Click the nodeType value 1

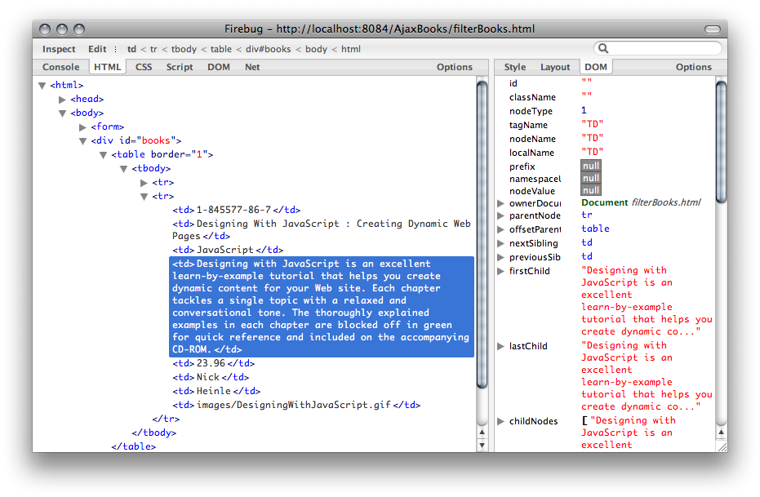click(x=584, y=110)
